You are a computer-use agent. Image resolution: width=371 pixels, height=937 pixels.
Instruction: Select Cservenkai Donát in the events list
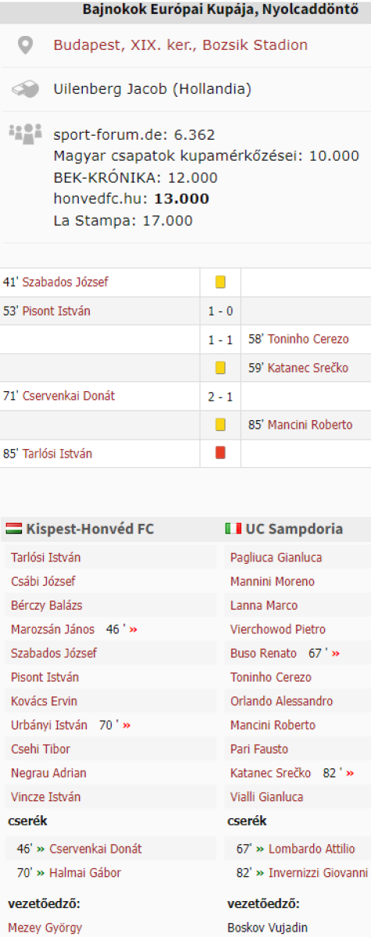[x=69, y=396]
